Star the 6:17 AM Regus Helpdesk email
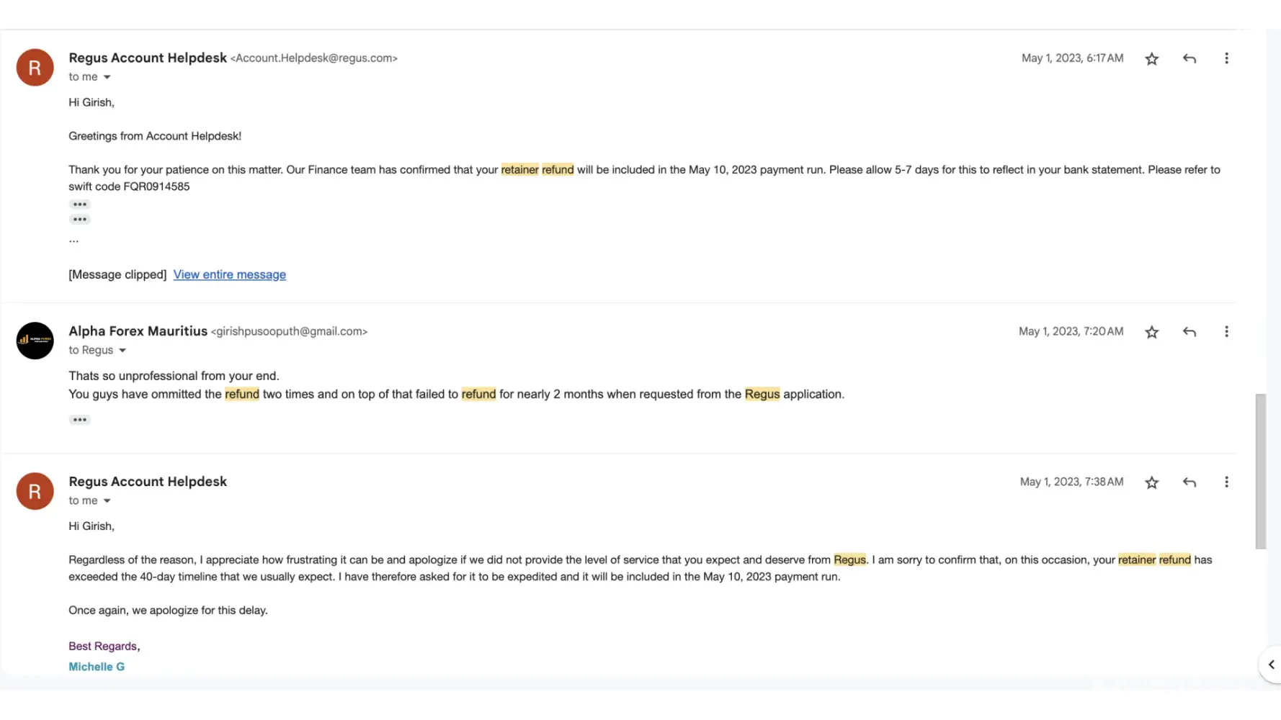Screen dimensions: 1281x720 coord(1151,59)
